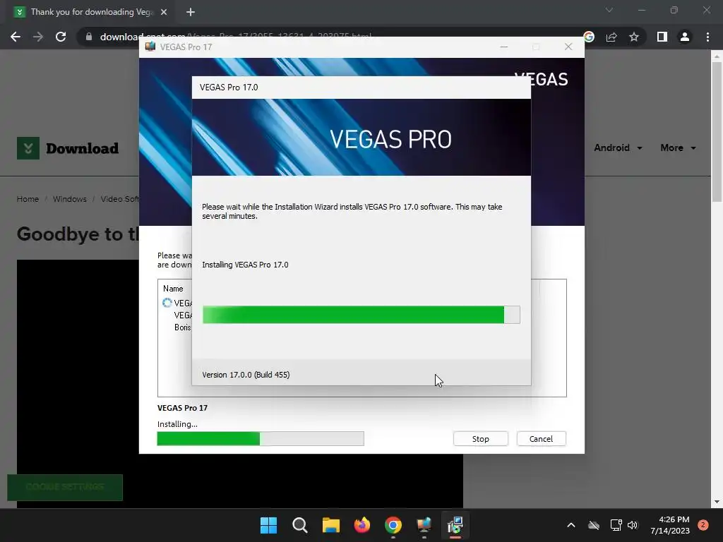Click the VEGAS Pro 17.0 installation progress bar

tap(361, 315)
